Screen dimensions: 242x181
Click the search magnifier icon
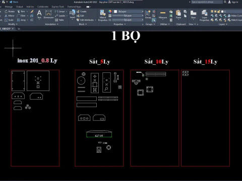pos(225,2)
